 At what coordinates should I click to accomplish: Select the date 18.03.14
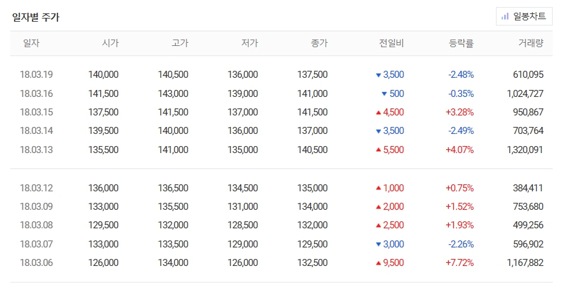(36, 131)
